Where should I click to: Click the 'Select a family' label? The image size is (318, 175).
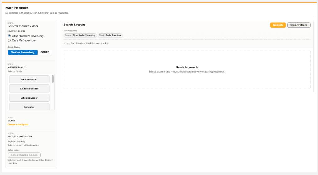(15, 71)
